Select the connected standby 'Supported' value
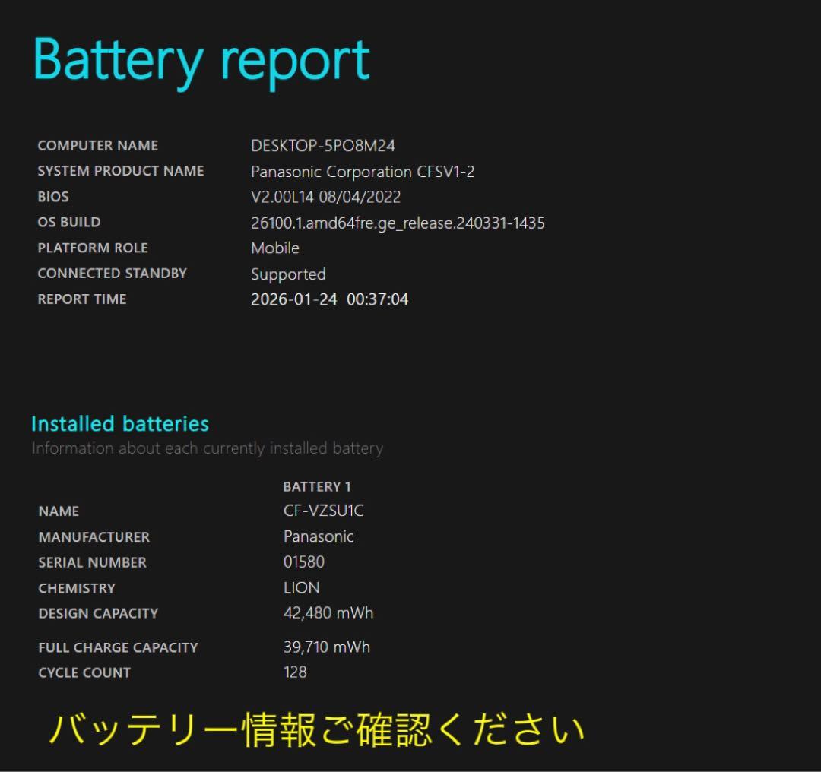Image resolution: width=821 pixels, height=772 pixels. tap(287, 274)
